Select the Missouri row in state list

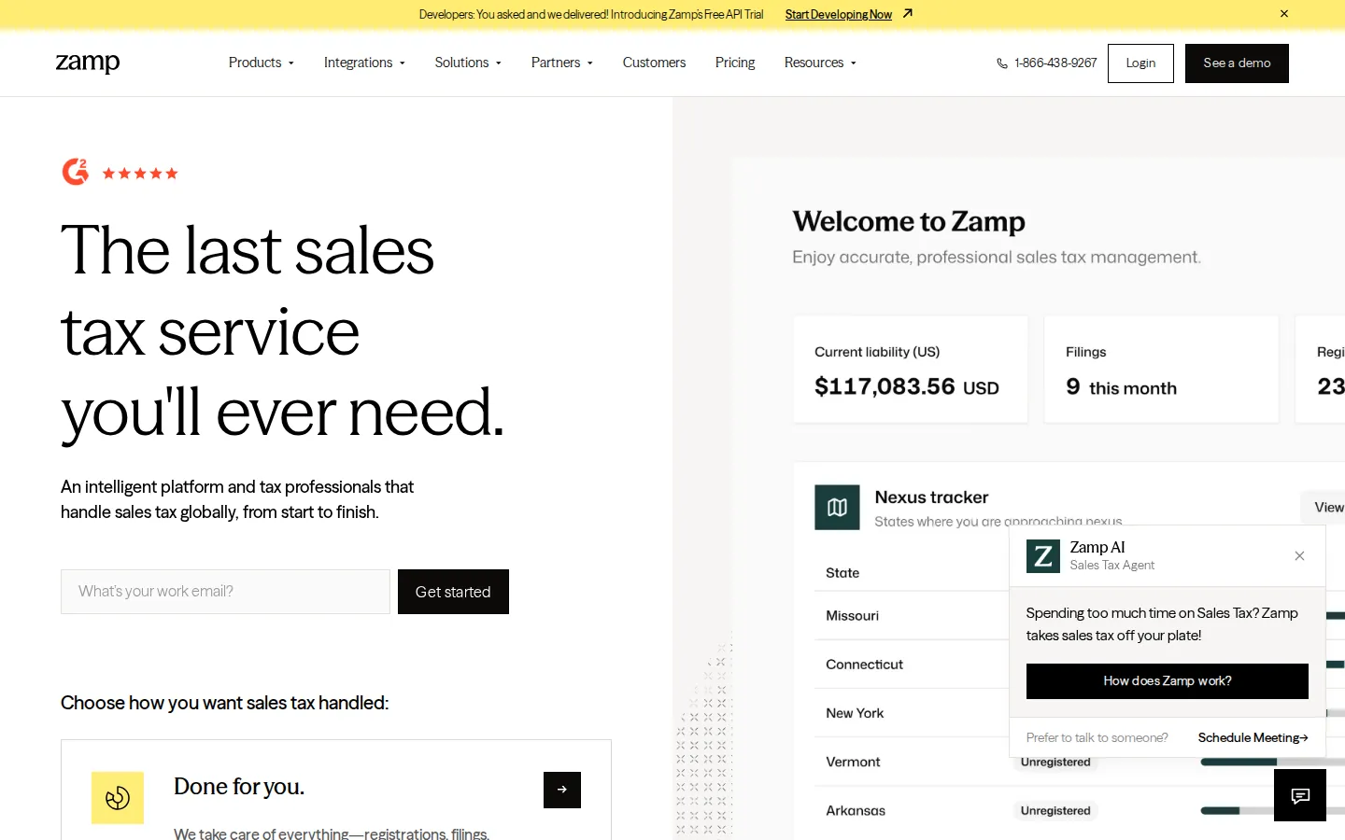tap(912, 616)
